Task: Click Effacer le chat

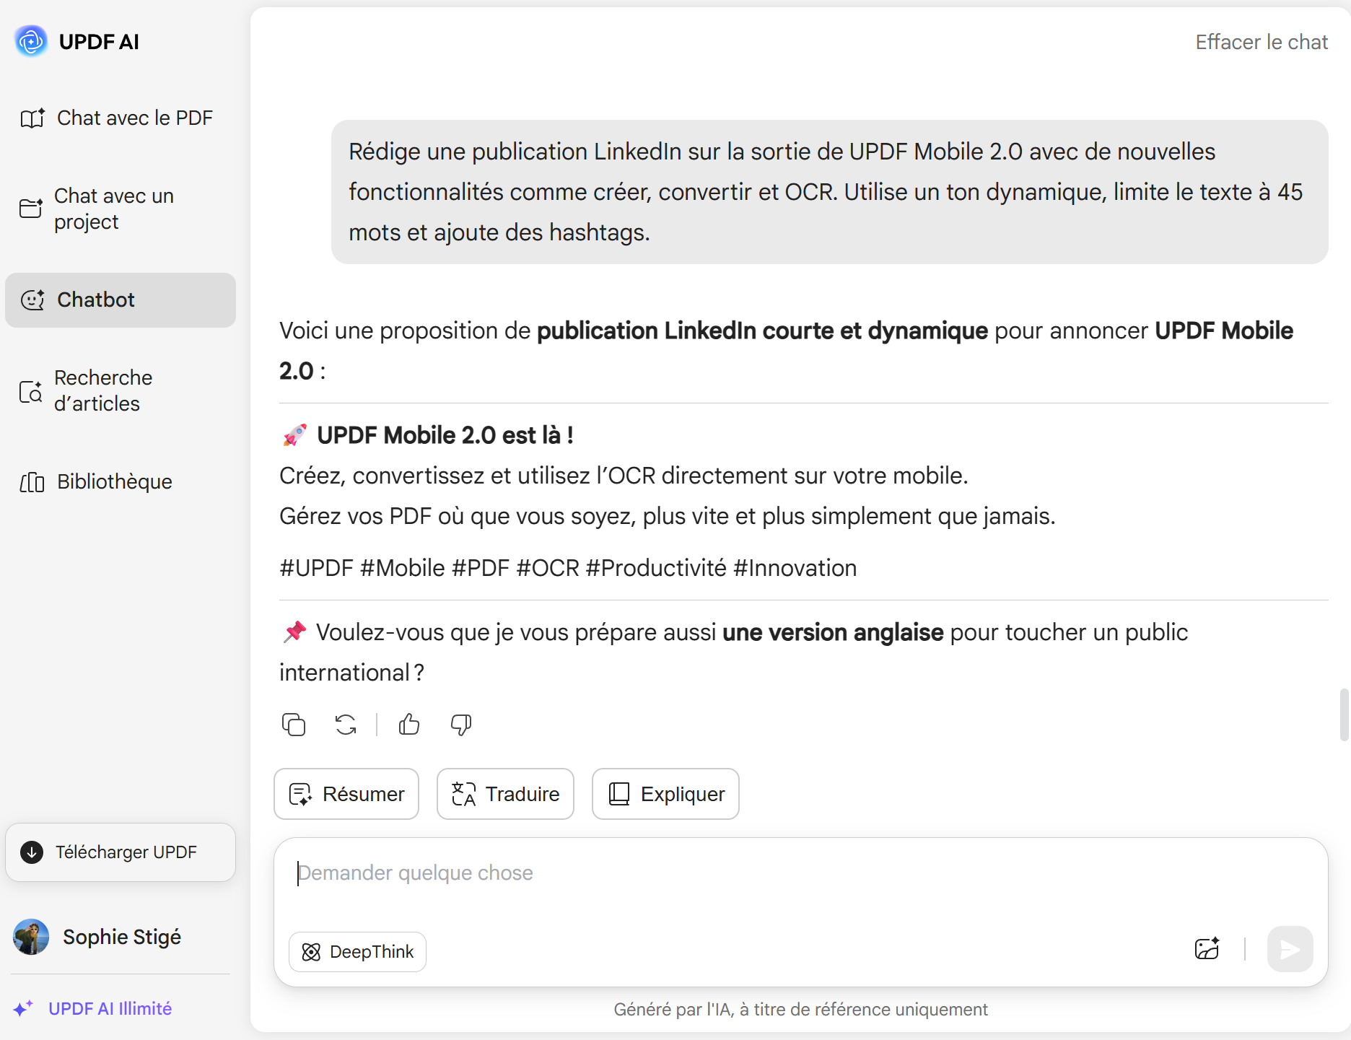Action: coord(1261,42)
